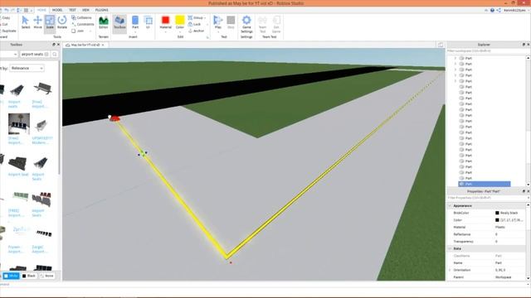Click the Toolbox search magnifier button
This screenshot has height=298, width=531.
[x=55, y=54]
